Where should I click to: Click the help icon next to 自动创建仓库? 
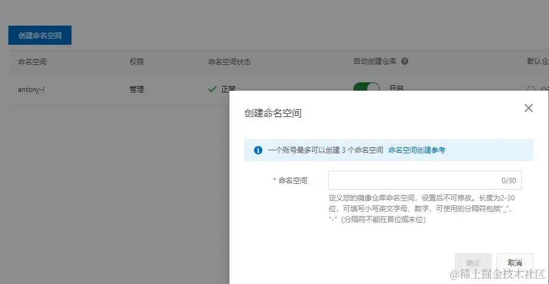pyautogui.click(x=405, y=61)
